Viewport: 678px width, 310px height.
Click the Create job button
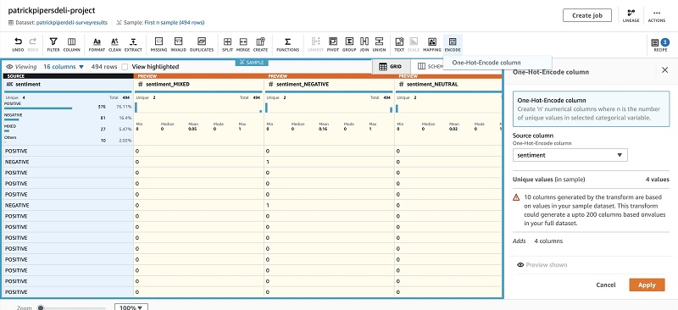coord(587,15)
